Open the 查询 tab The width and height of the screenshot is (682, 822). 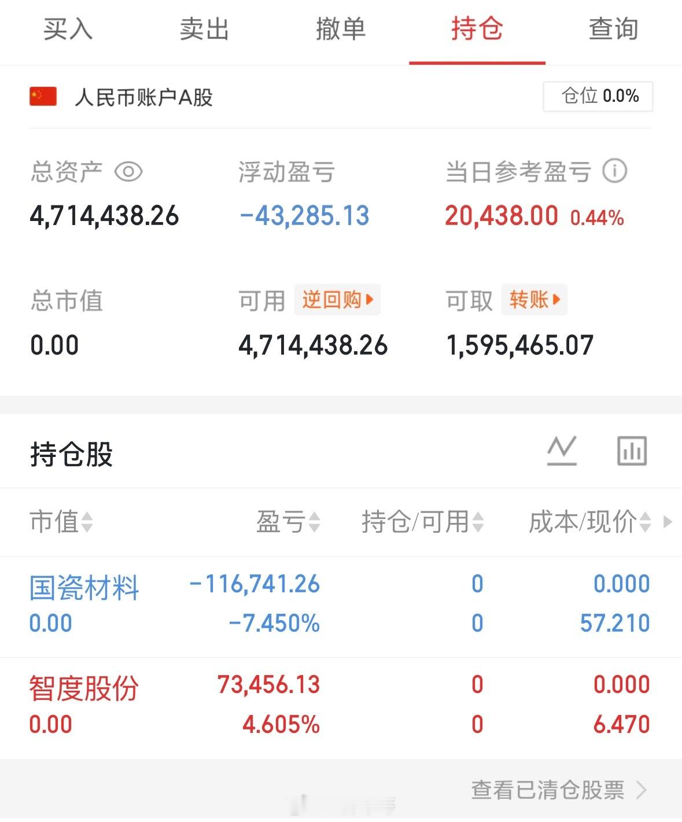click(x=614, y=29)
